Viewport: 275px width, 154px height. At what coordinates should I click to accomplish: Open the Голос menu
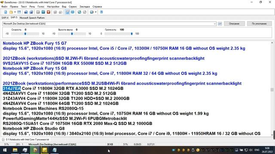[41, 7]
